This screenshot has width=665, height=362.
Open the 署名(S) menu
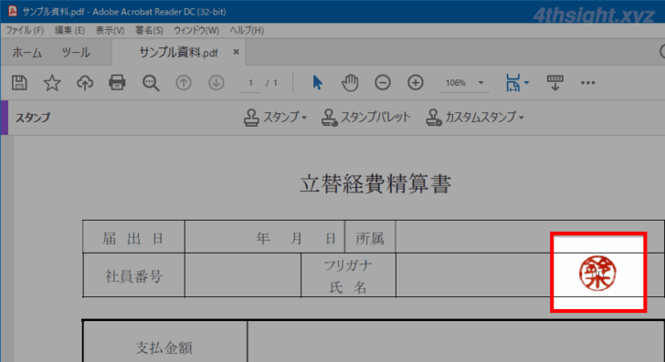pos(149,30)
